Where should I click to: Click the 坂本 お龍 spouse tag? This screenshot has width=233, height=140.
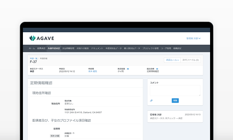[55, 136]
